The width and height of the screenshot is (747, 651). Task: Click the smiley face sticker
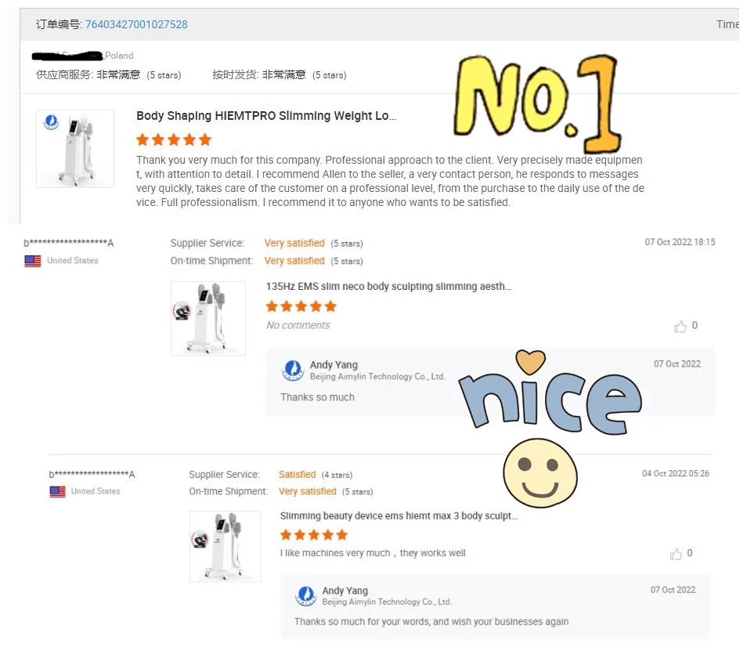pyautogui.click(x=539, y=472)
